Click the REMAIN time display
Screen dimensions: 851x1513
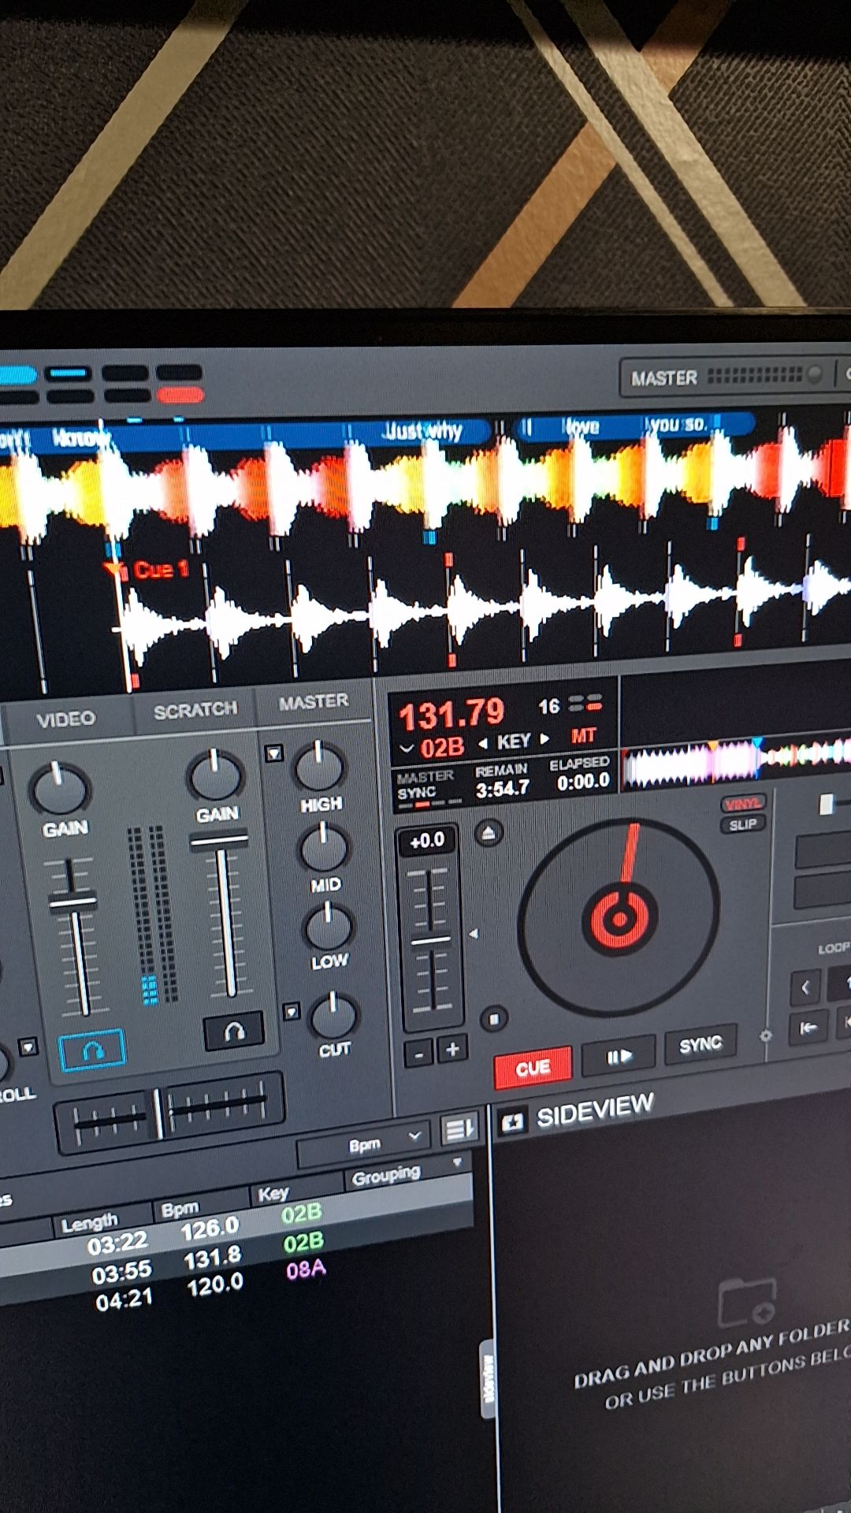coord(503,780)
